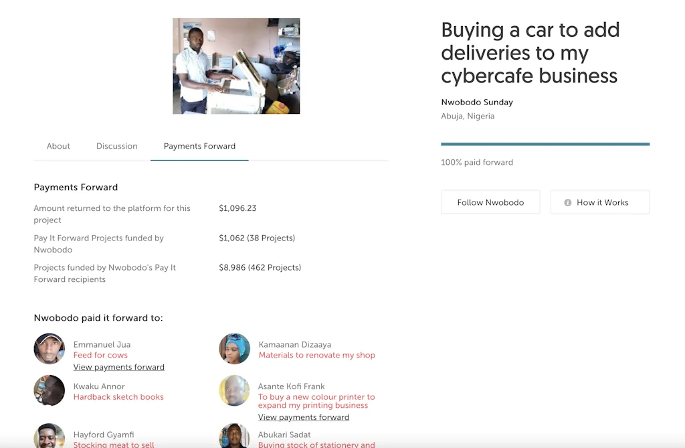This screenshot has height=448, width=685.
Task: Click Kamaanan Dizaaya's profile avatar
Action: 235,349
